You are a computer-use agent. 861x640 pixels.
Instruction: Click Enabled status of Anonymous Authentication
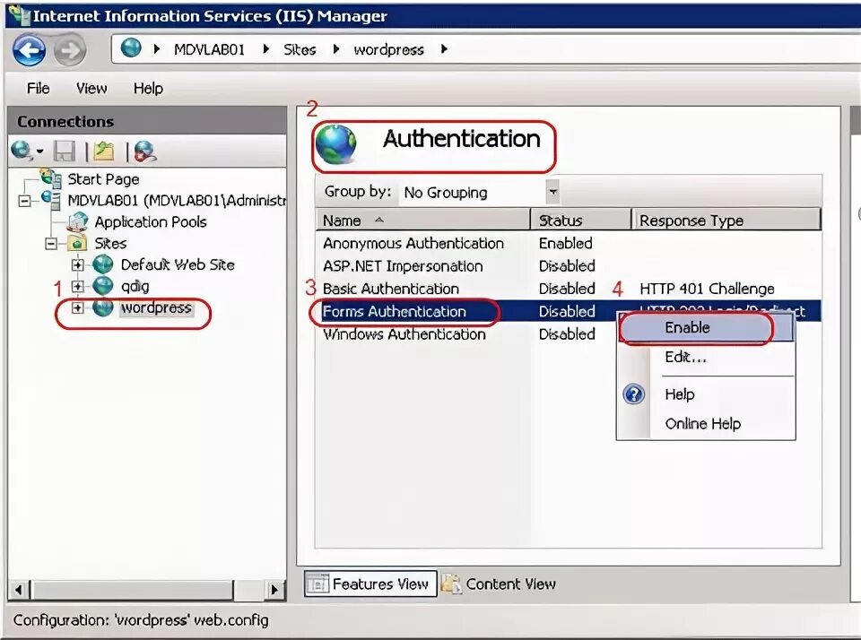click(566, 243)
